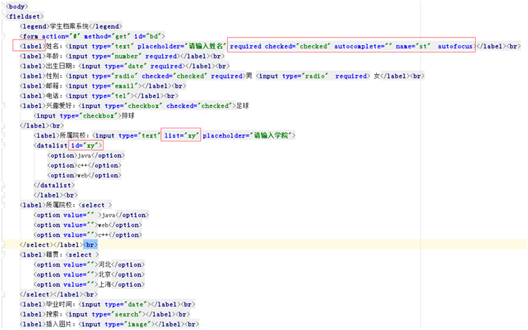Click the name='st' attribute
Screen dimensions: 528x330
(413, 46)
